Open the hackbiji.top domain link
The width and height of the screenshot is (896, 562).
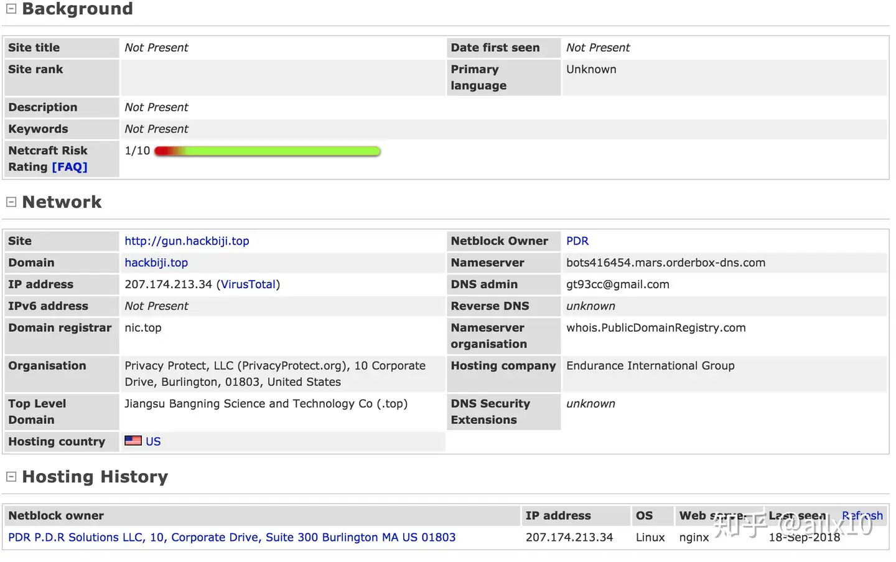point(156,263)
